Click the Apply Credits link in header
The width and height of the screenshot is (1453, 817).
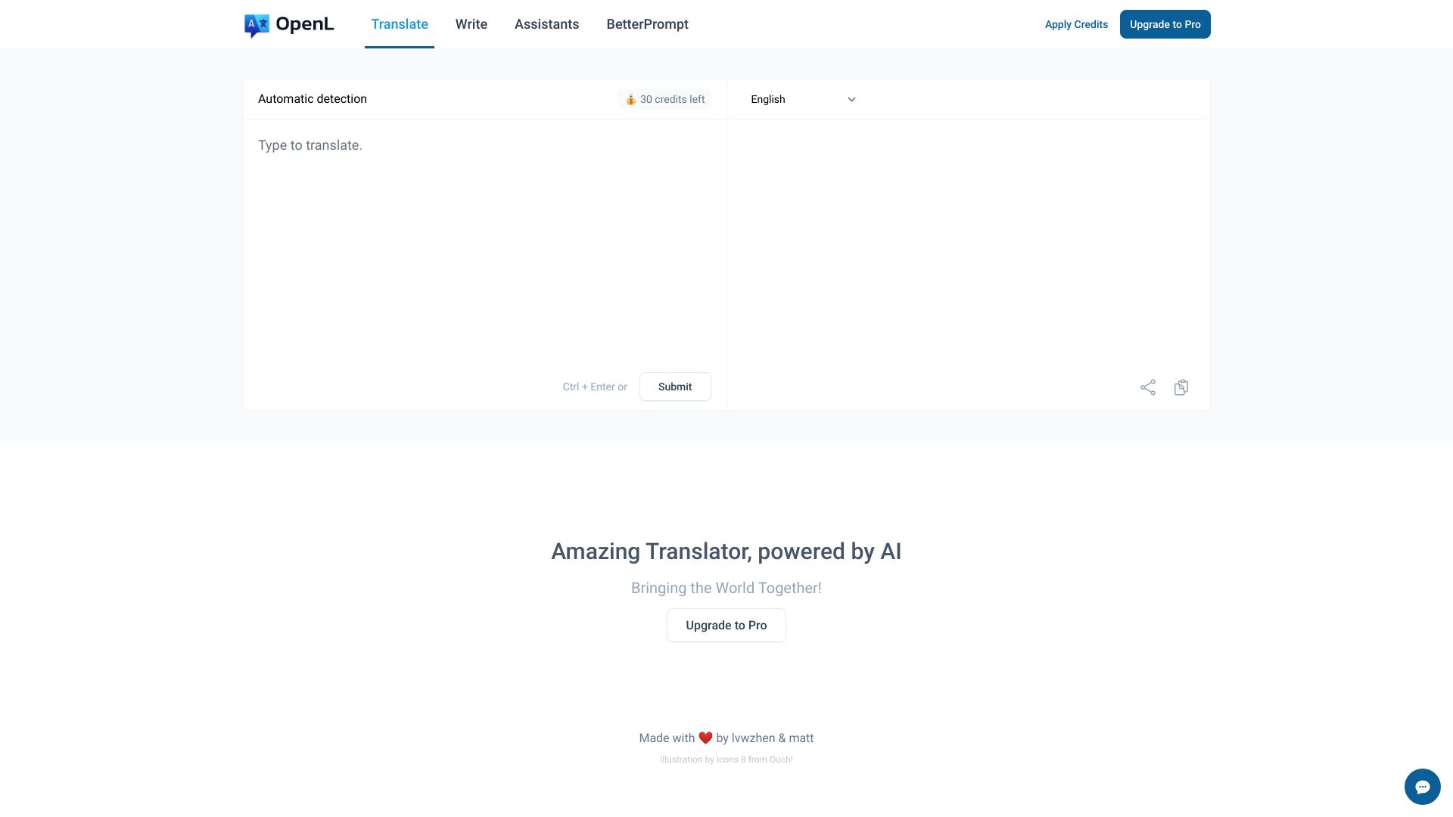pos(1076,24)
